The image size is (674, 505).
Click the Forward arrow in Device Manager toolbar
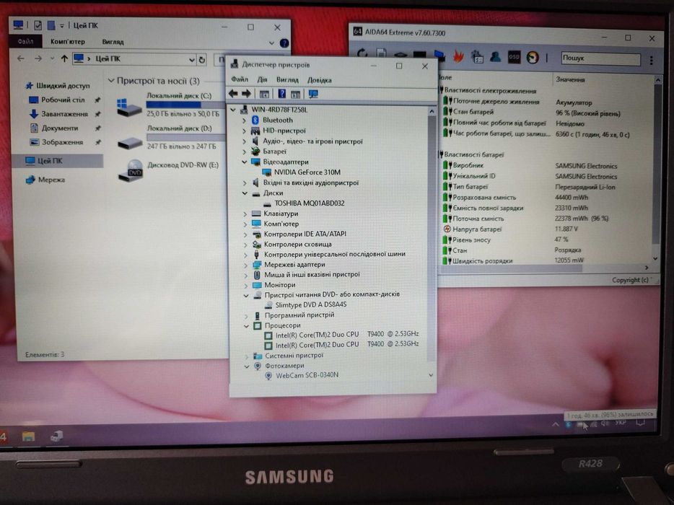246,93
